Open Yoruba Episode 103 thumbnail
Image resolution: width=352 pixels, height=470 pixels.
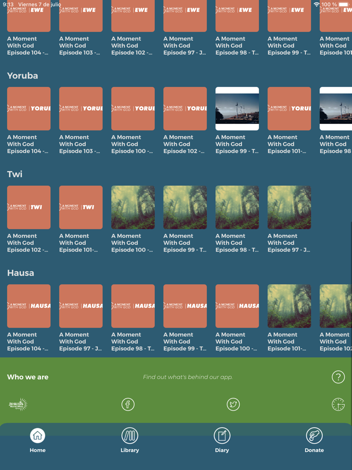coord(81,109)
